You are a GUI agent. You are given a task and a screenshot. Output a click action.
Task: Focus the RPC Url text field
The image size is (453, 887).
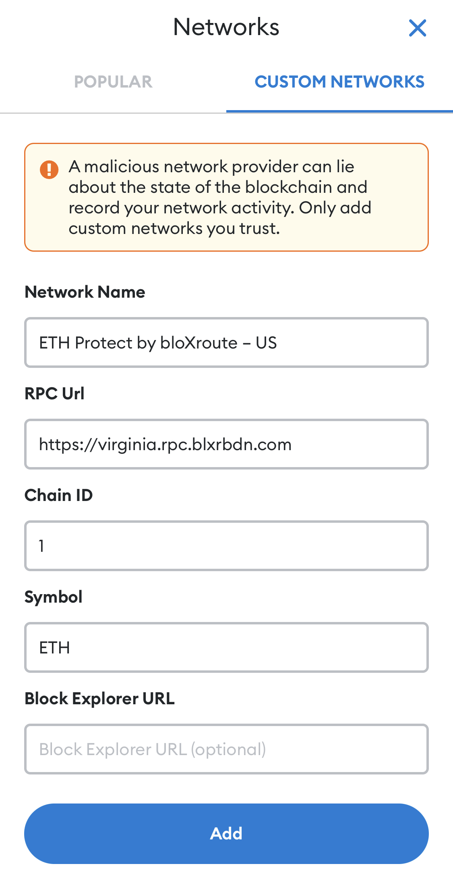click(226, 444)
